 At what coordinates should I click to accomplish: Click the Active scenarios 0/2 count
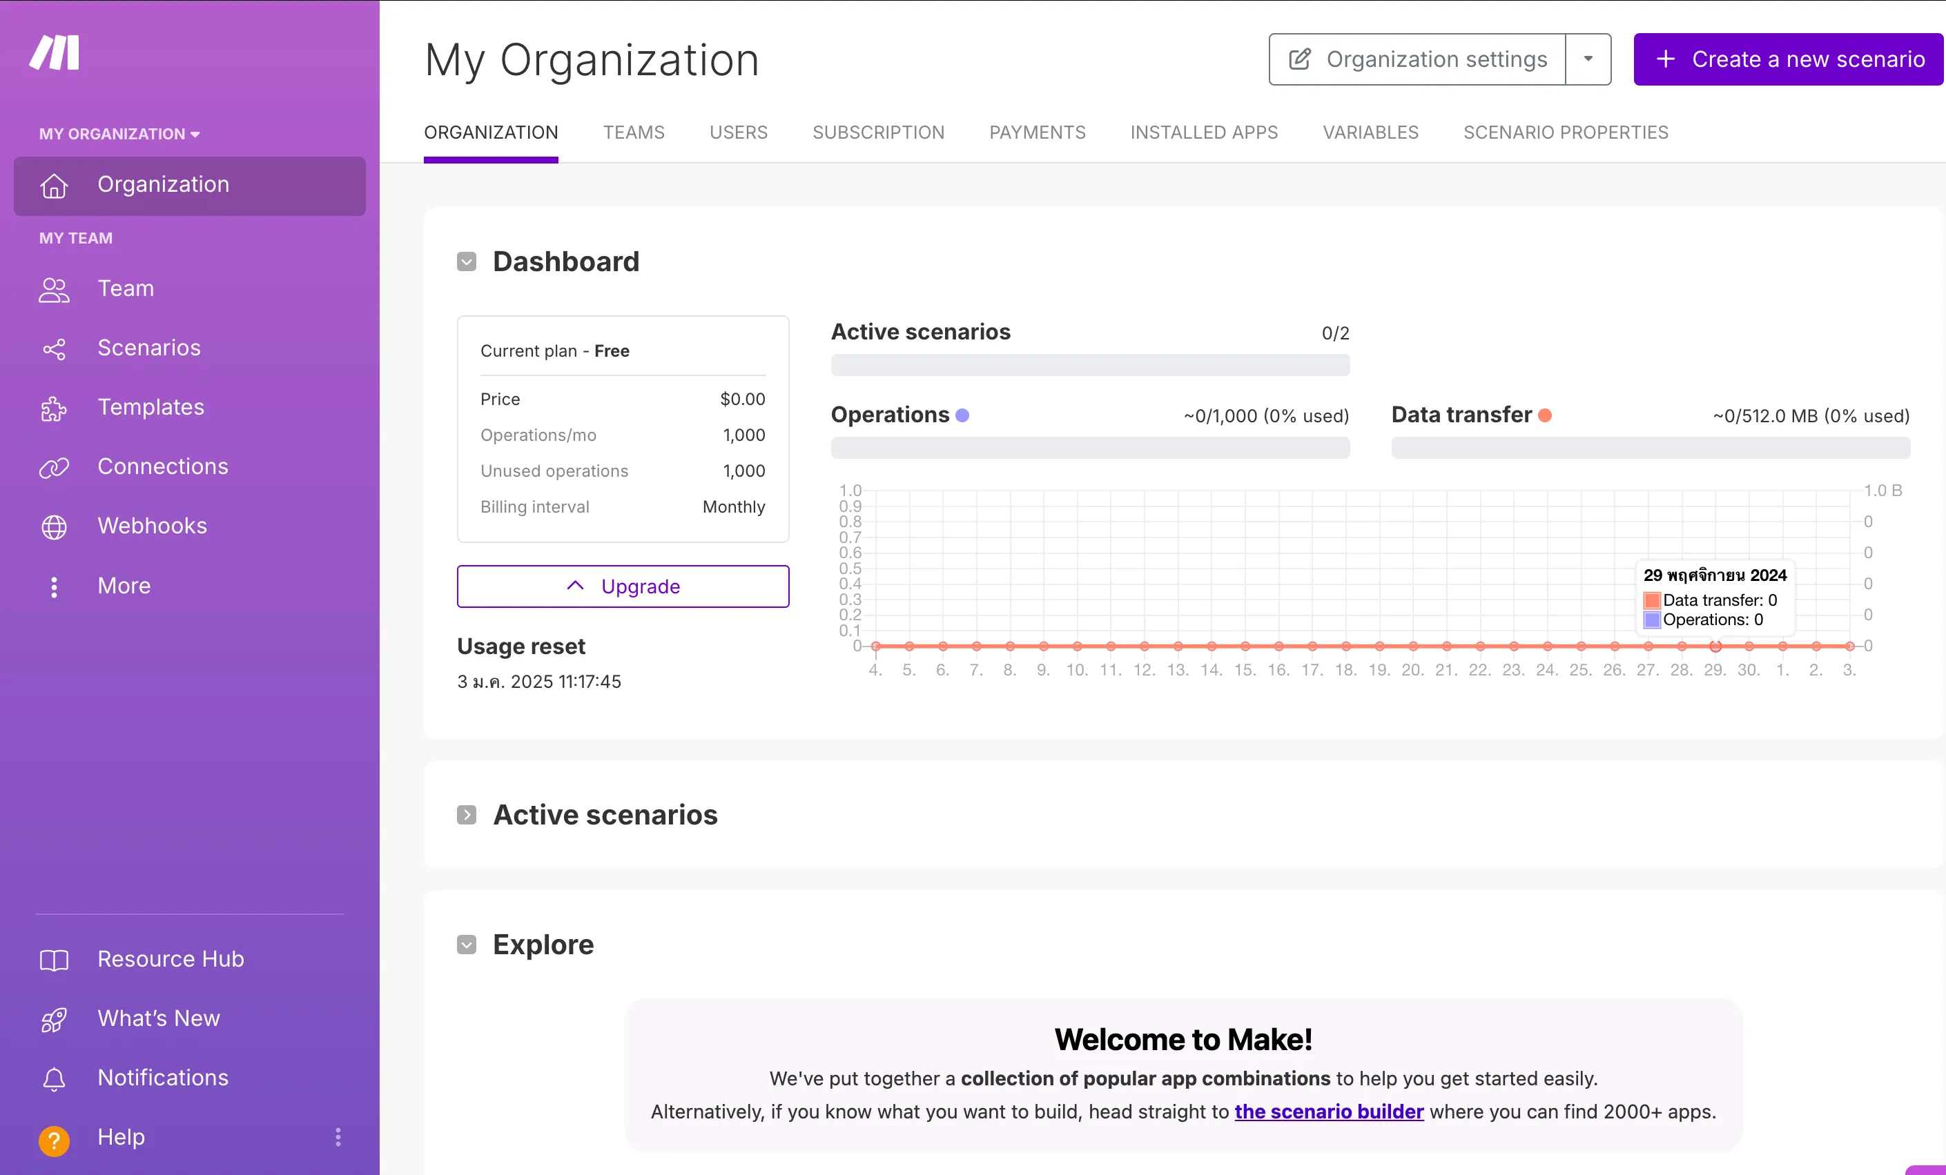point(1336,333)
